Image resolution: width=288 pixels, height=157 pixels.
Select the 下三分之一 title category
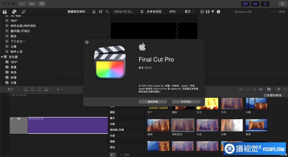[x=18, y=41]
